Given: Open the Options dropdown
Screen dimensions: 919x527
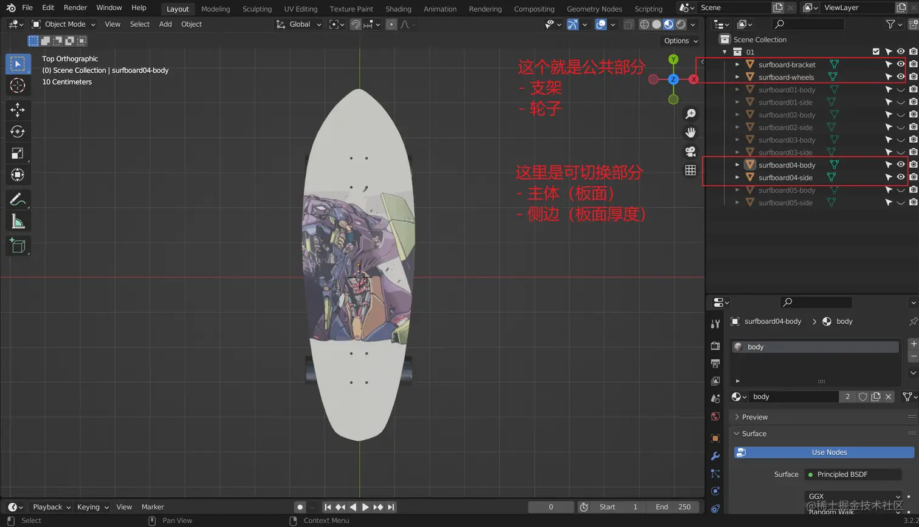Looking at the screenshot, I should (681, 41).
